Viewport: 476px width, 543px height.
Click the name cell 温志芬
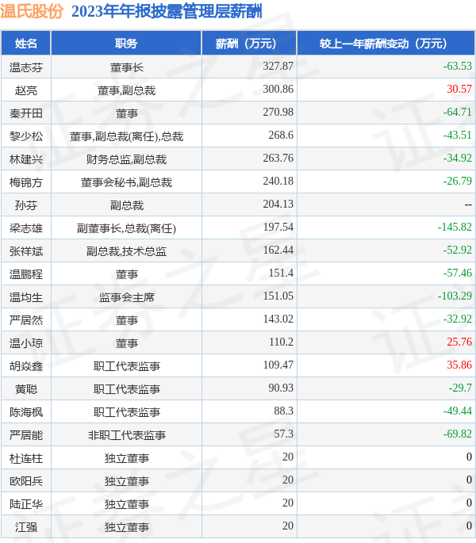pos(26,67)
